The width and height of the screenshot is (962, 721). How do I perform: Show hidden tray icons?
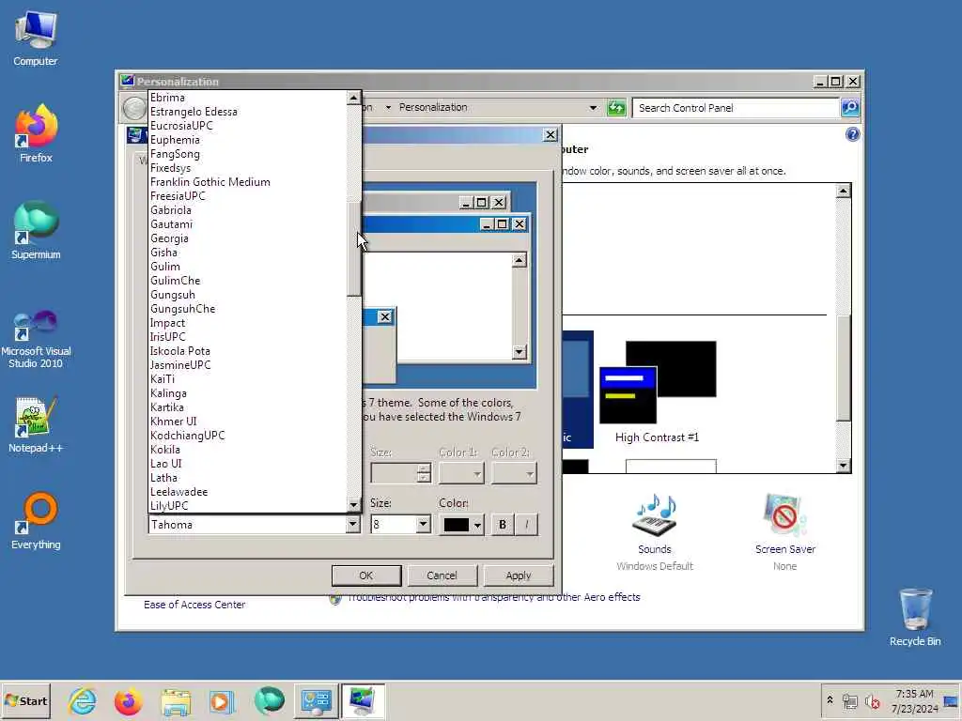tap(830, 700)
